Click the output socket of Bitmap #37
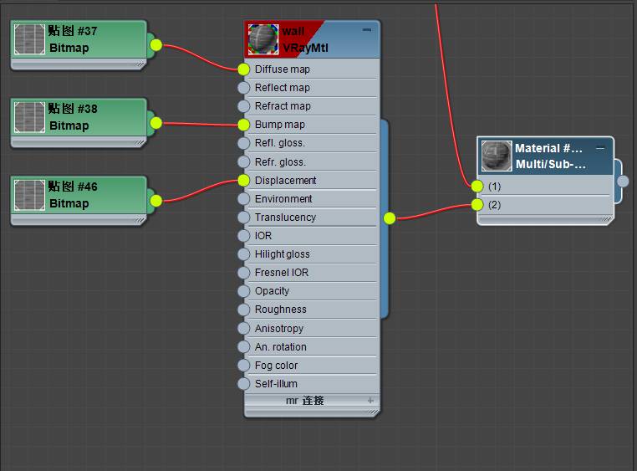 (156, 45)
